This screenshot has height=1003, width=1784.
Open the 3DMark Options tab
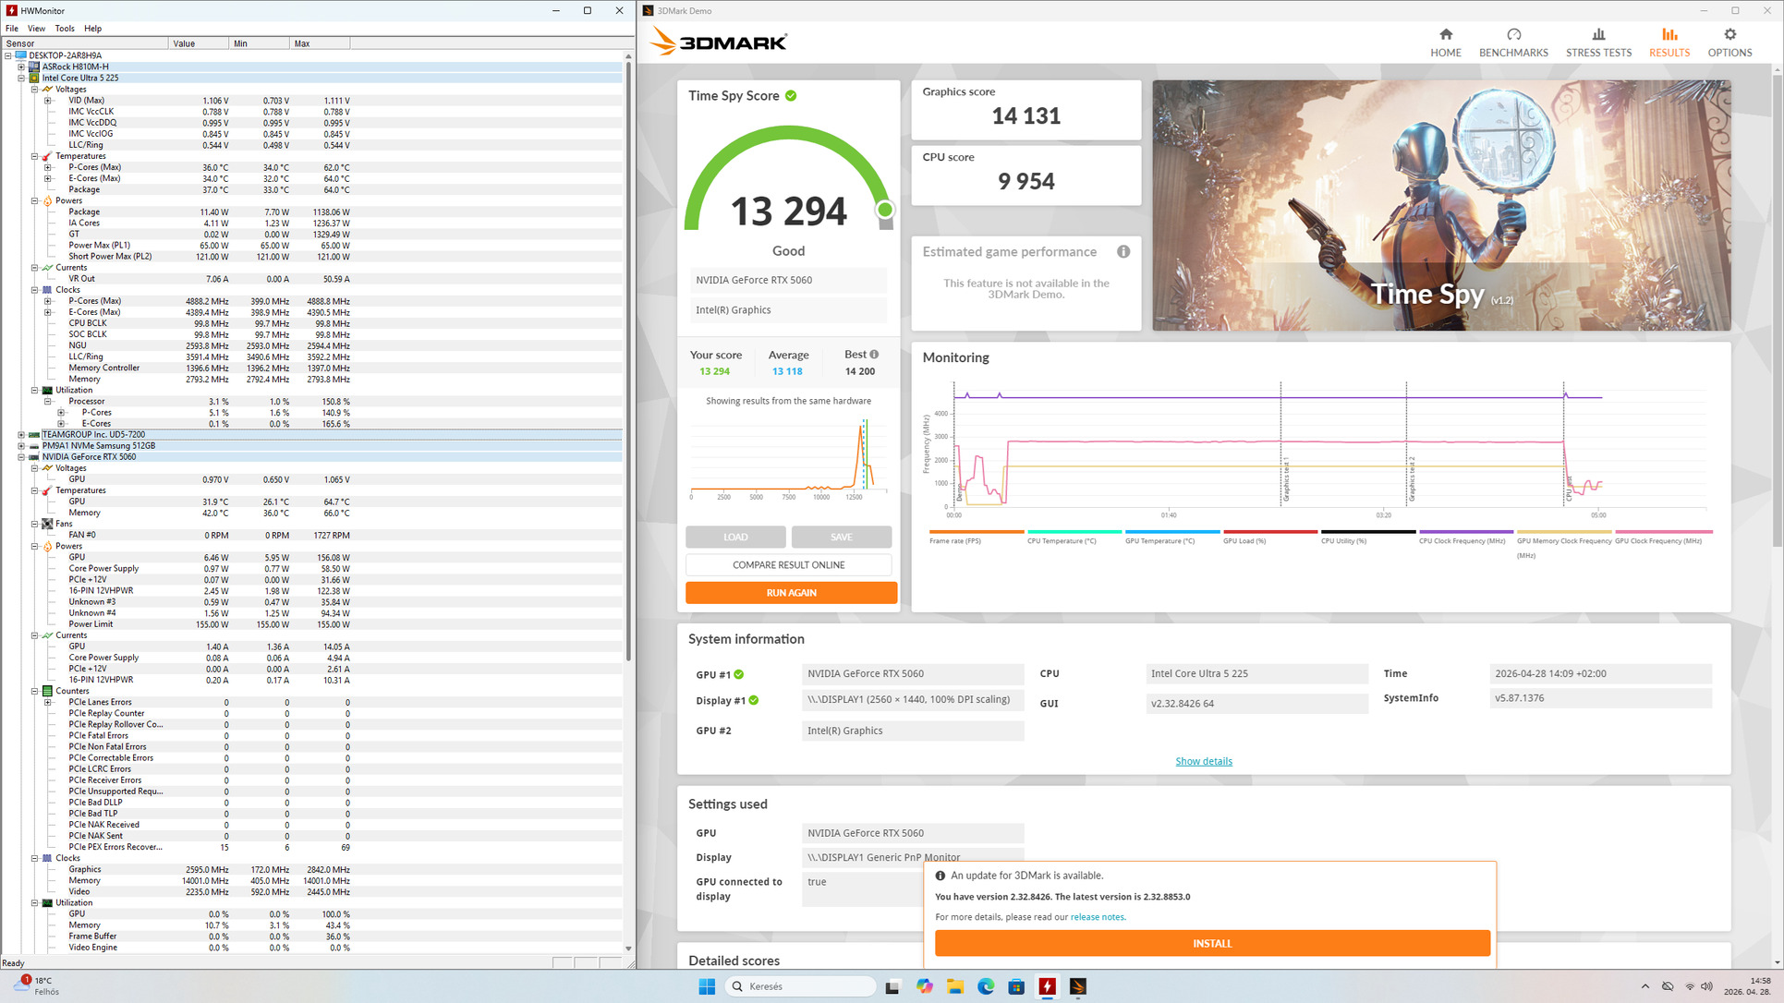1729,42
